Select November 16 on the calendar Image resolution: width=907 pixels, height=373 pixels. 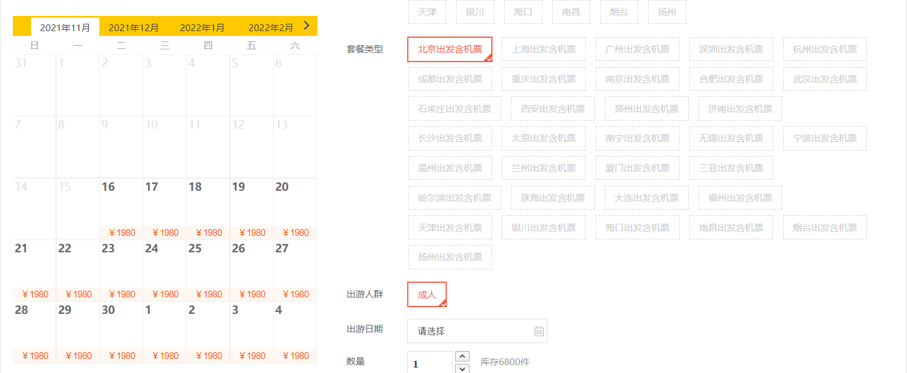(121, 208)
